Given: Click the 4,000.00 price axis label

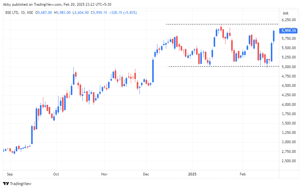Looking at the screenshot, I should pos(289,105).
